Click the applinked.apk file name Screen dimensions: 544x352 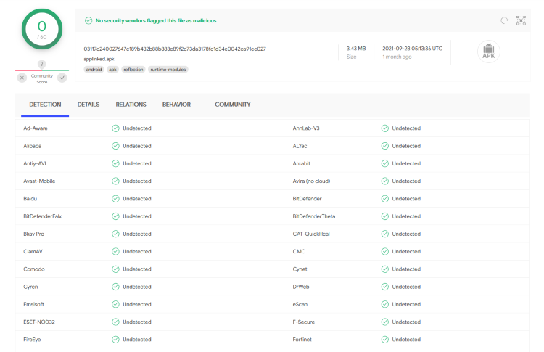(99, 59)
